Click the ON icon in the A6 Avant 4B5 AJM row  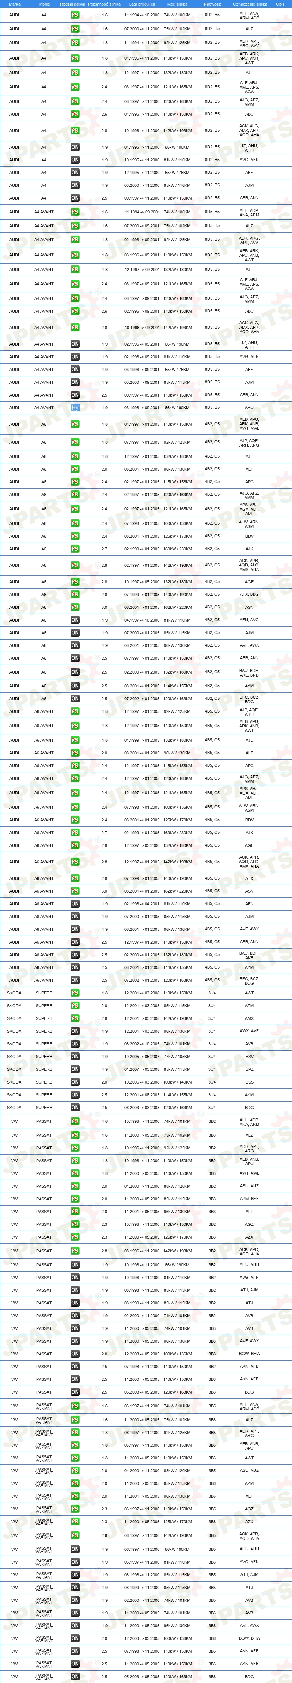tap(75, 917)
